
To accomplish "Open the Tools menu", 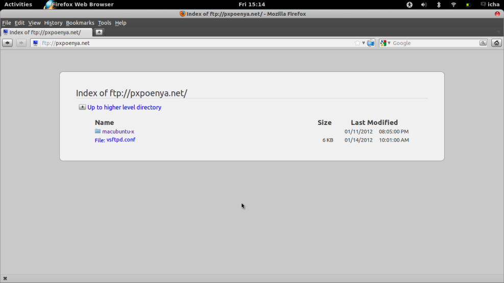I will (105, 23).
